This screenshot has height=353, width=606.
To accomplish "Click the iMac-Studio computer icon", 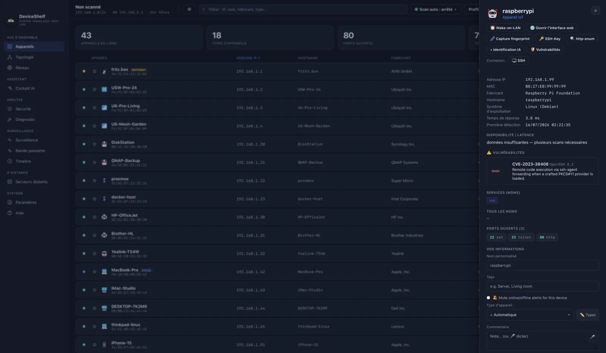I will (104, 290).
